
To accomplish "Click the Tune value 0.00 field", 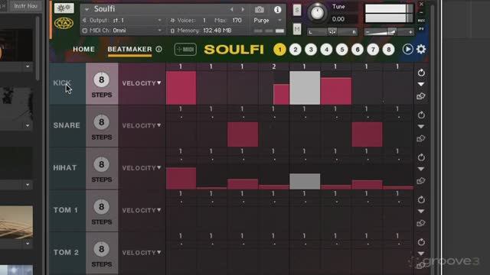I will (338, 19).
